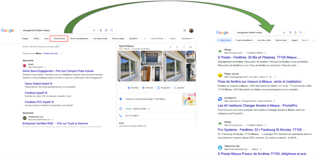Save KparK Meaux with Enregistrer button
This screenshot has height=156, width=314.
(163, 88)
